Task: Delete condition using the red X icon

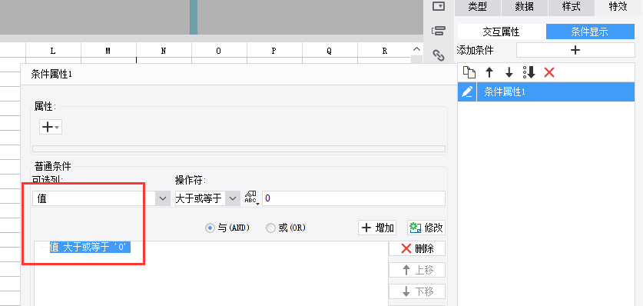Action: pyautogui.click(x=549, y=72)
